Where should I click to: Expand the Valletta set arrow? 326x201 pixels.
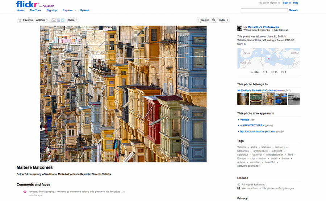click(238, 119)
